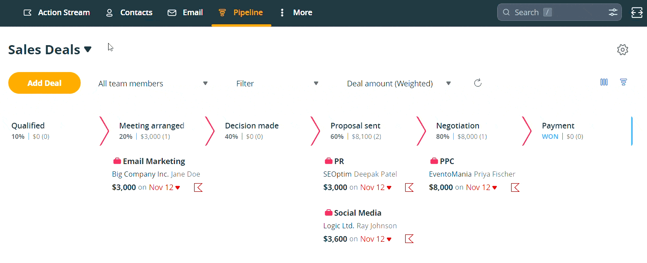The width and height of the screenshot is (647, 263).
Task: Open advanced search filters icon
Action: tap(613, 12)
